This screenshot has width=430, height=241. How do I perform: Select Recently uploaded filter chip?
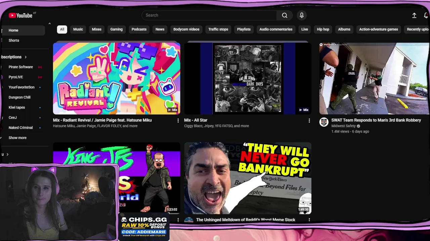(417, 29)
